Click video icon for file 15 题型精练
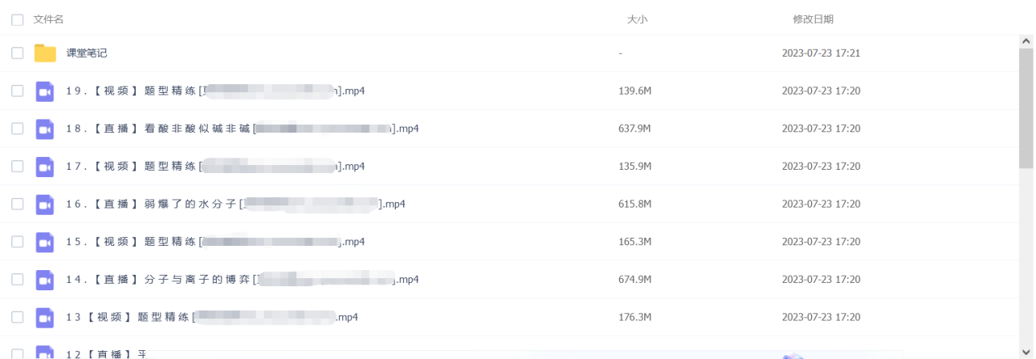1036x359 pixels. [45, 242]
